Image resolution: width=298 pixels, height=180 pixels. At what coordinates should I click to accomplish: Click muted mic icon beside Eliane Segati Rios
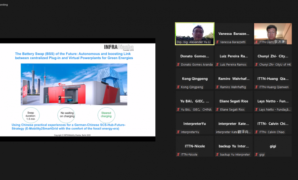click(x=217, y=110)
